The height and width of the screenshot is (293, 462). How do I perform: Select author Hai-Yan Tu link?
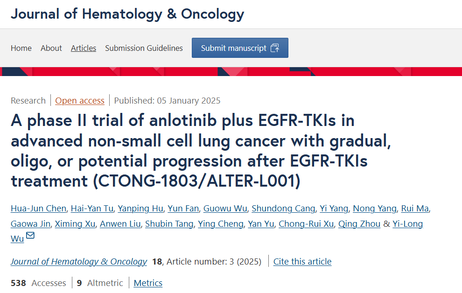tap(92, 209)
